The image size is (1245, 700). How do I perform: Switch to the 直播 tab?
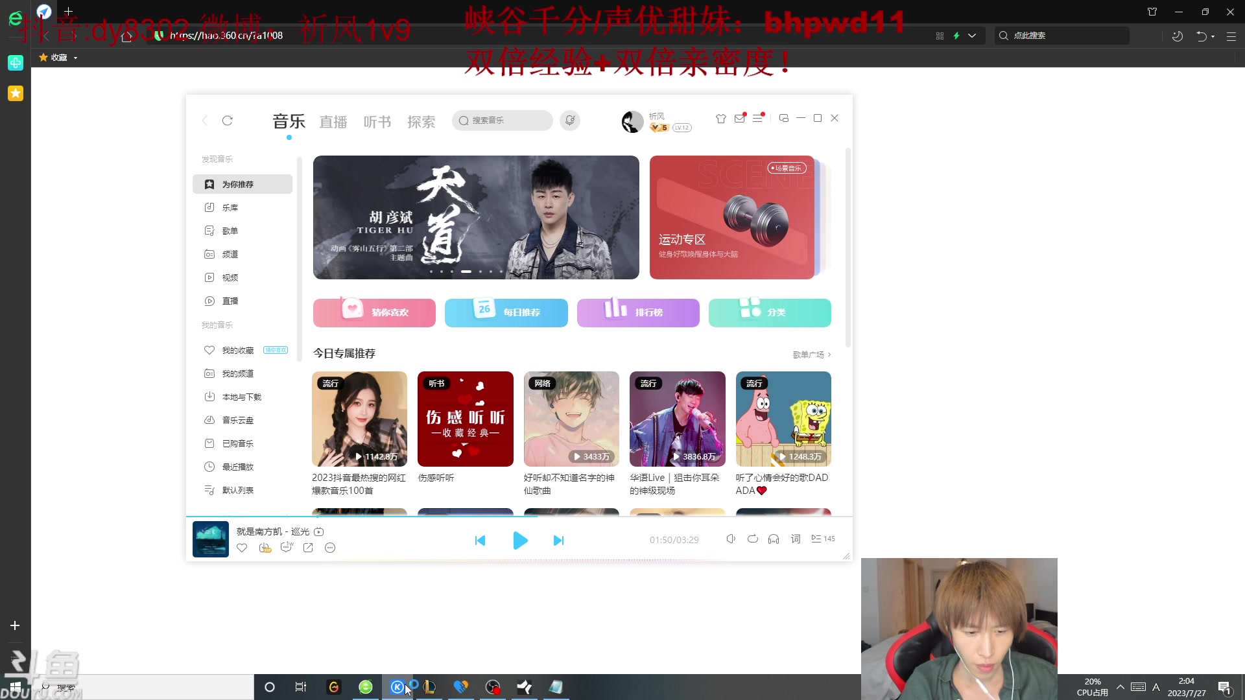click(x=333, y=122)
